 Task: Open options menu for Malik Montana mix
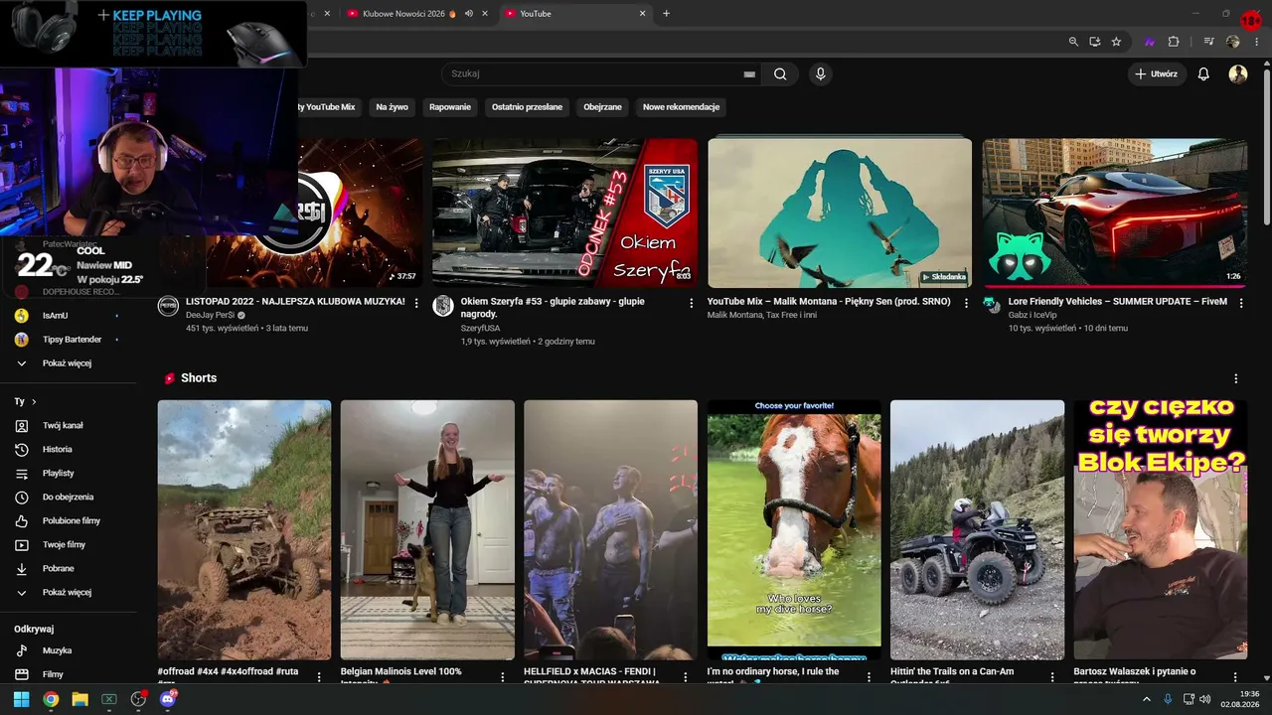[x=966, y=303]
